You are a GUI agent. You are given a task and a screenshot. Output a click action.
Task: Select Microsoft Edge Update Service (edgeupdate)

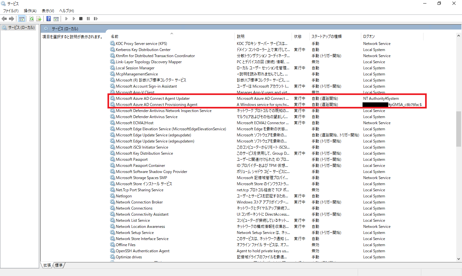coord(153,135)
